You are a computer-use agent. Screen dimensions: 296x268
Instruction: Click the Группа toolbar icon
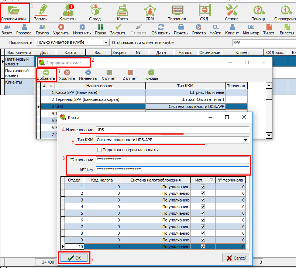tap(42, 30)
